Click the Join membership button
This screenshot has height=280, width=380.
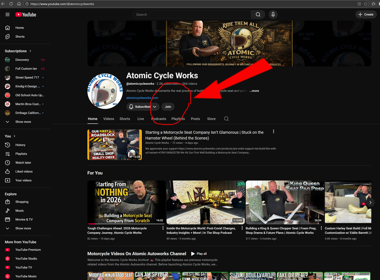pyautogui.click(x=168, y=107)
